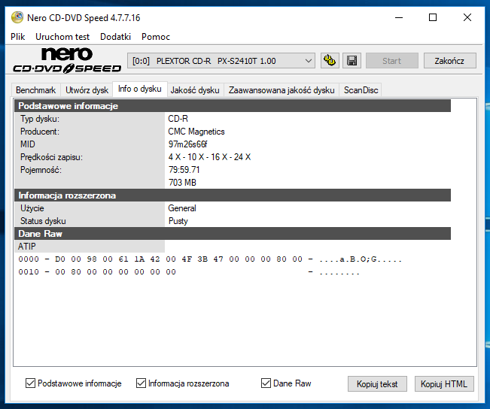Click the ATIP label

pos(27,247)
